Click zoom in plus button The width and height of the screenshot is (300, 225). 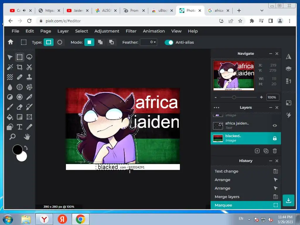tap(261, 97)
